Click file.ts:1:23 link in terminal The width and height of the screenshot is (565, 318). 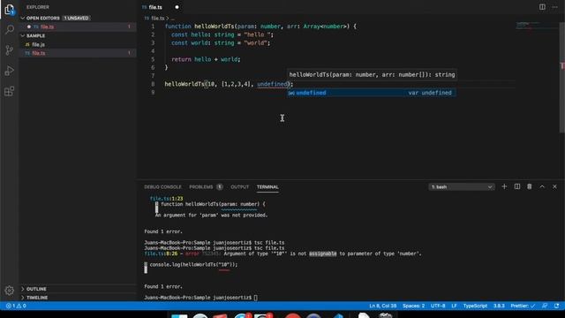[x=166, y=199]
